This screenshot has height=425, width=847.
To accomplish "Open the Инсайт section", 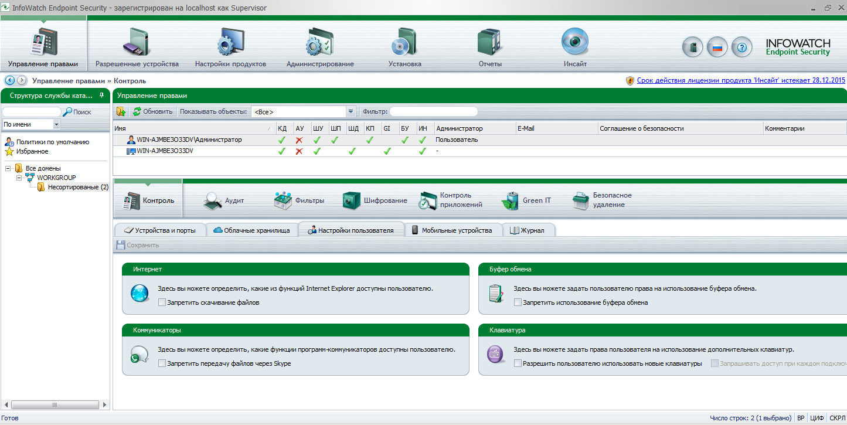I will [575, 48].
